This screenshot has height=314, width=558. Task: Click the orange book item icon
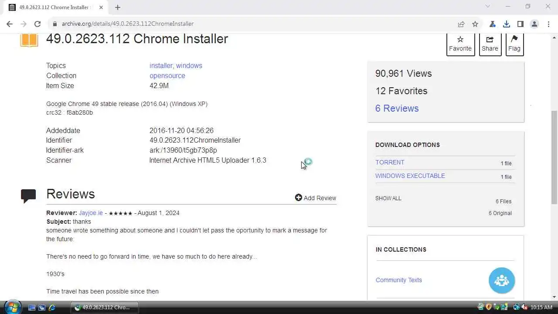click(29, 40)
